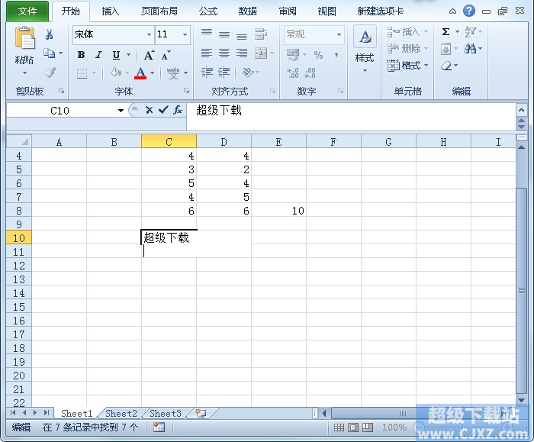Click the 样式 (Styles) button
This screenshot has height=442, width=534.
pos(365,47)
